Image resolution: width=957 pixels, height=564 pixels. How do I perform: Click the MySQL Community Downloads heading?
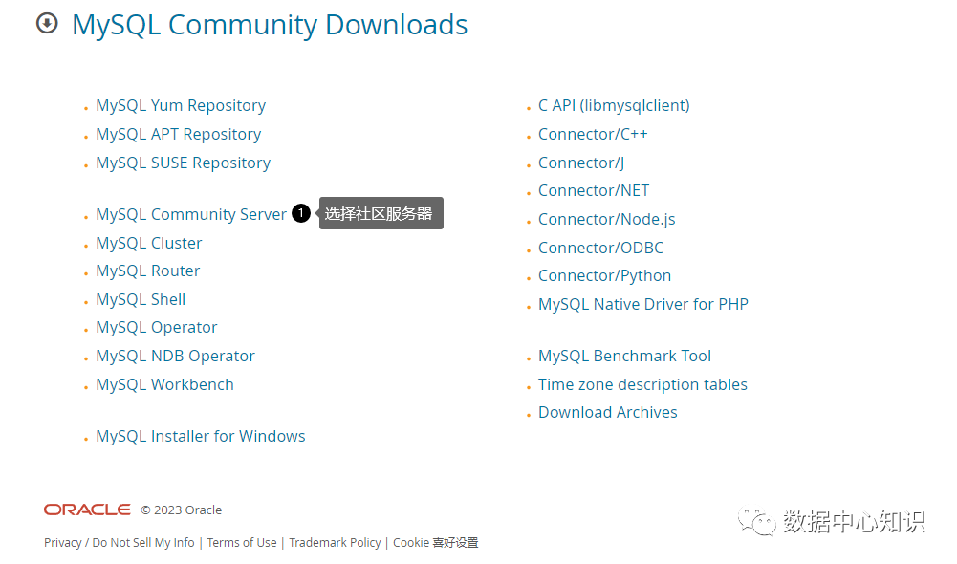(270, 25)
